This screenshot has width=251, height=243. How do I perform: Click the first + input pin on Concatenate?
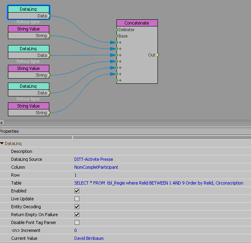117,42
